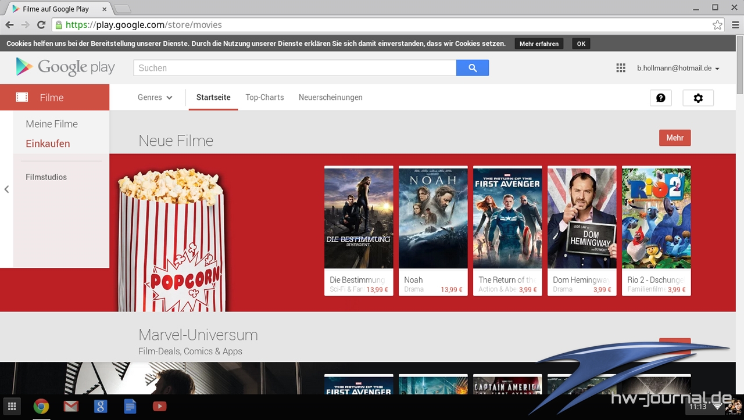744x420 pixels.
Task: Click the Neue Filme heading link
Action: tap(176, 141)
